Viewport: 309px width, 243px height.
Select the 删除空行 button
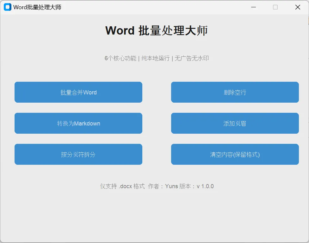(235, 92)
